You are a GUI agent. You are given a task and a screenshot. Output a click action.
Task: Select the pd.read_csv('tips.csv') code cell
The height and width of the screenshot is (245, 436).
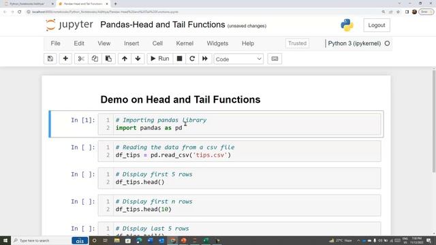239,151
